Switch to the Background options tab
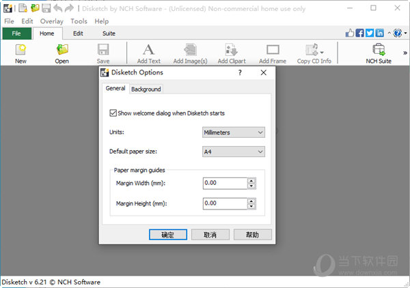The height and width of the screenshot is (288, 410). tap(146, 89)
